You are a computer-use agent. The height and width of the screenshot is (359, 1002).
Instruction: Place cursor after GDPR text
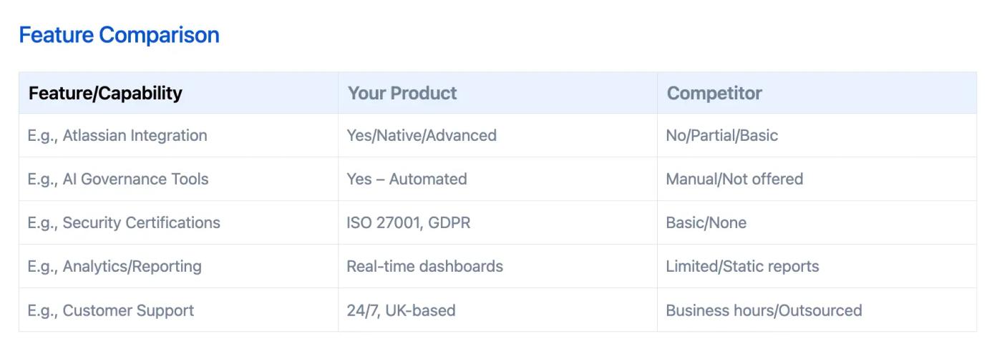(472, 222)
